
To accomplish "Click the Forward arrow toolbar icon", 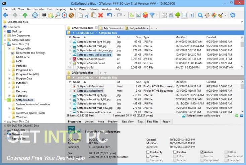I will pos(15,15).
